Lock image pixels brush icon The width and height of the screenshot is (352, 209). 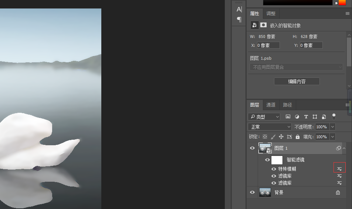(273, 137)
